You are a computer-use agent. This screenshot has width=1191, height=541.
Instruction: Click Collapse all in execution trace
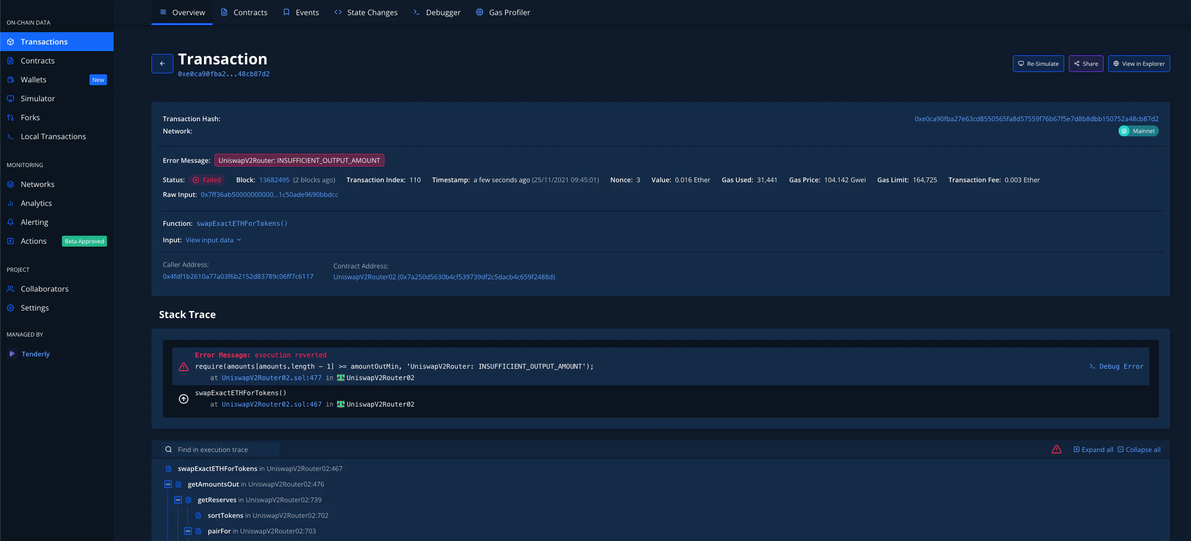click(x=1139, y=450)
